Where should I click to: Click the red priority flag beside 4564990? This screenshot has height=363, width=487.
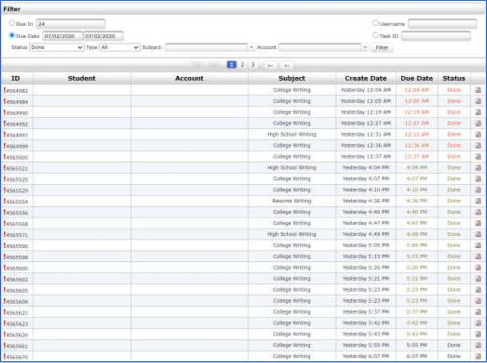tap(5, 112)
